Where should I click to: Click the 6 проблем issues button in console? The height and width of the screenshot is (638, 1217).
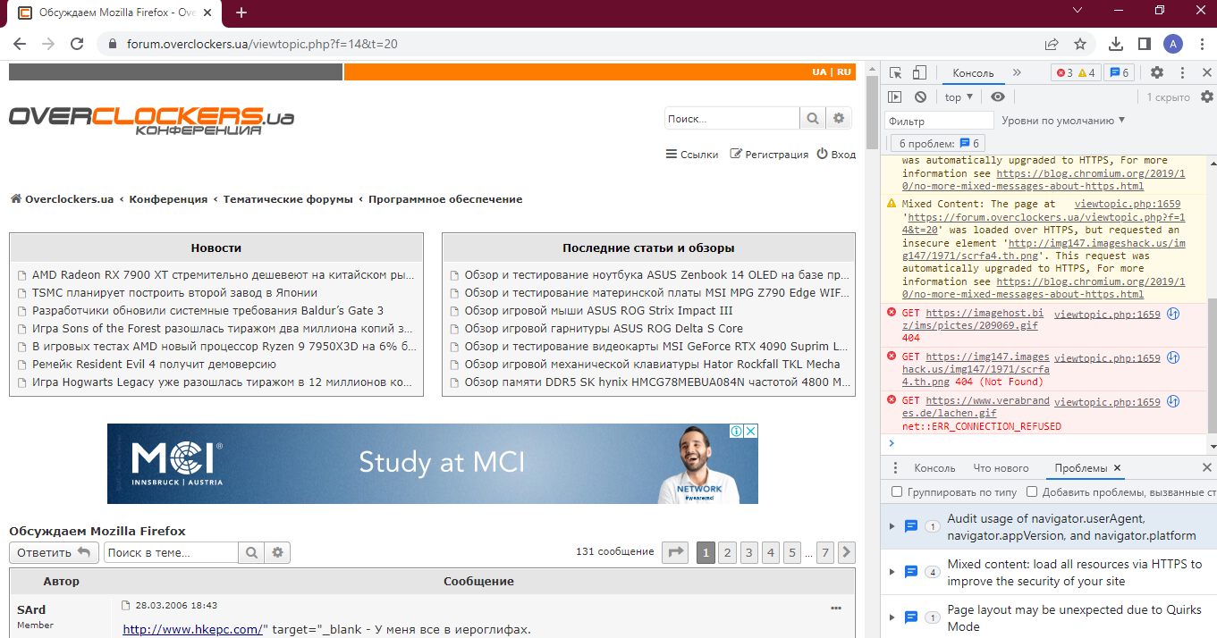939,143
